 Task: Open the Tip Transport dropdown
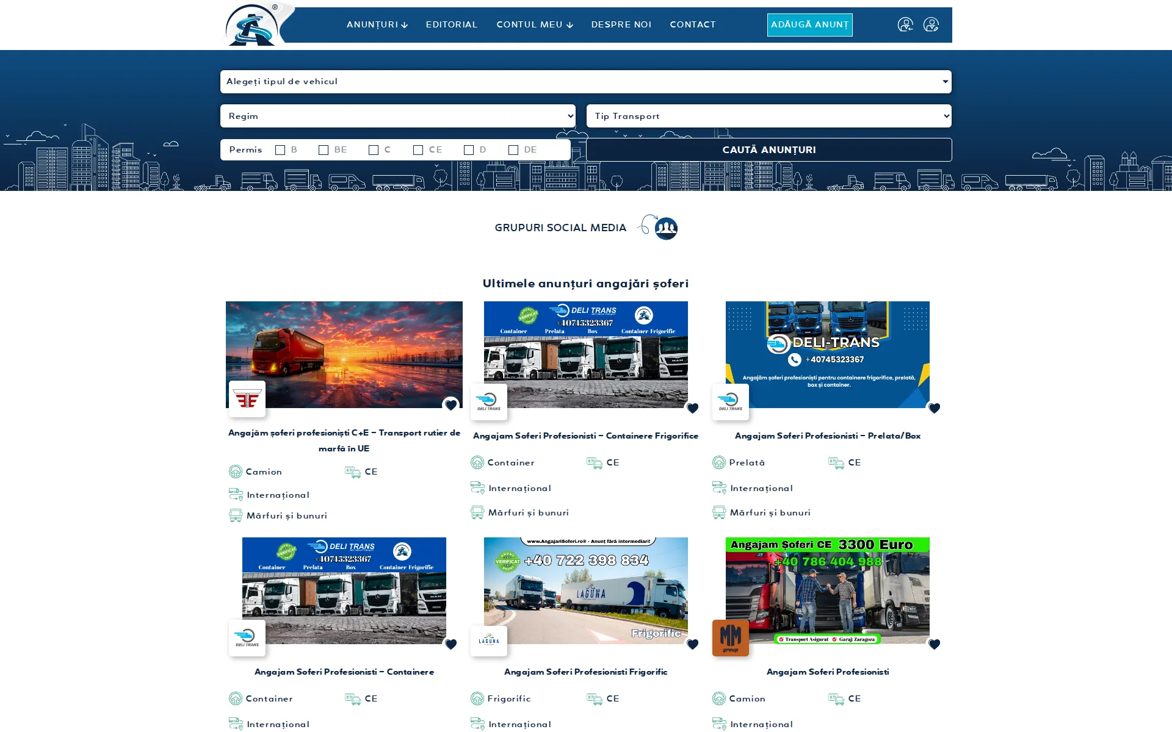[769, 116]
